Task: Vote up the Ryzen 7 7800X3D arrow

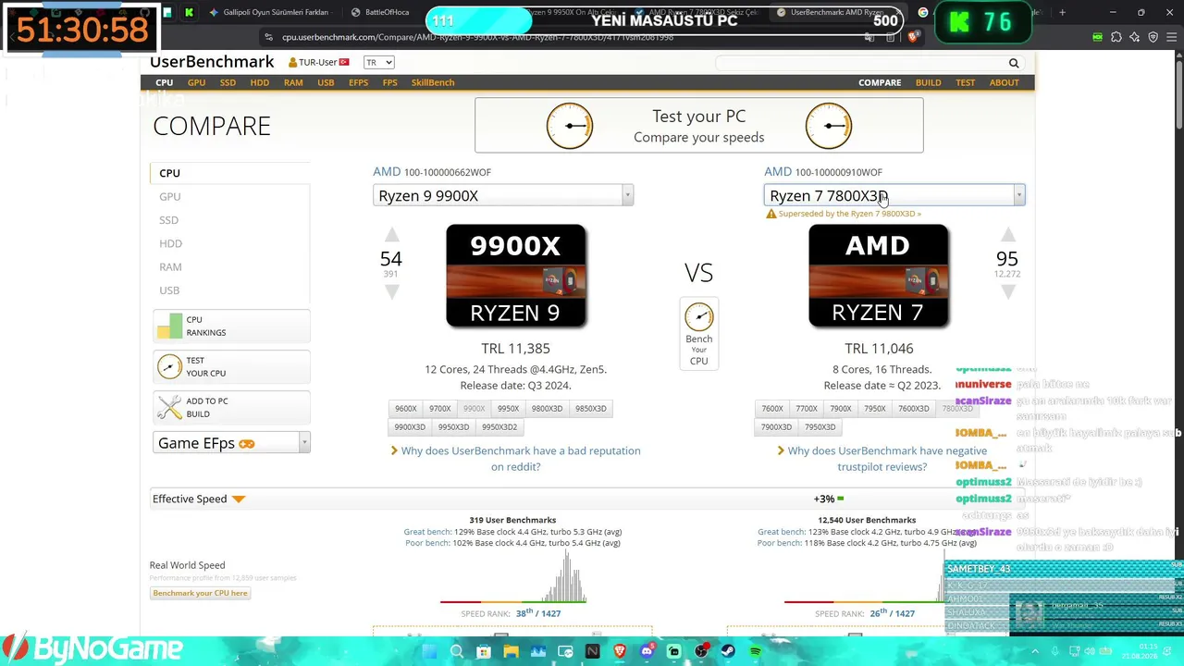Action: 1007,235
